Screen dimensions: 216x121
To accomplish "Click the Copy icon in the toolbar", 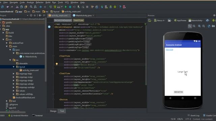I will [x=21, y=7].
